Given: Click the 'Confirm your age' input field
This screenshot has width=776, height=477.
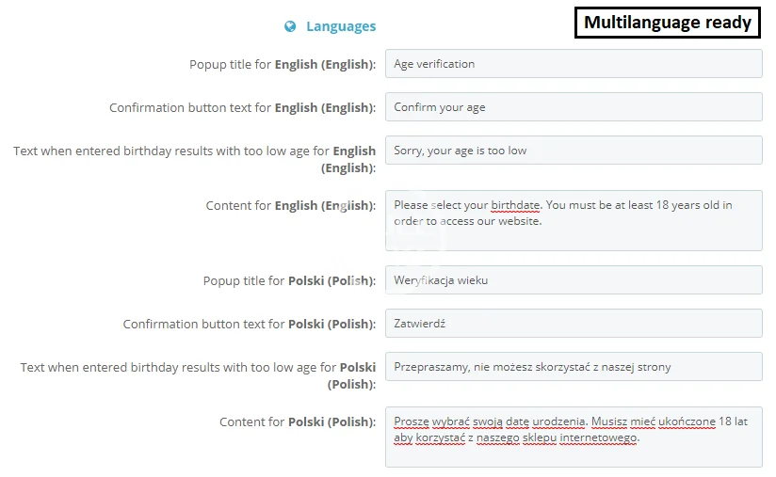Looking at the screenshot, I should [x=573, y=107].
